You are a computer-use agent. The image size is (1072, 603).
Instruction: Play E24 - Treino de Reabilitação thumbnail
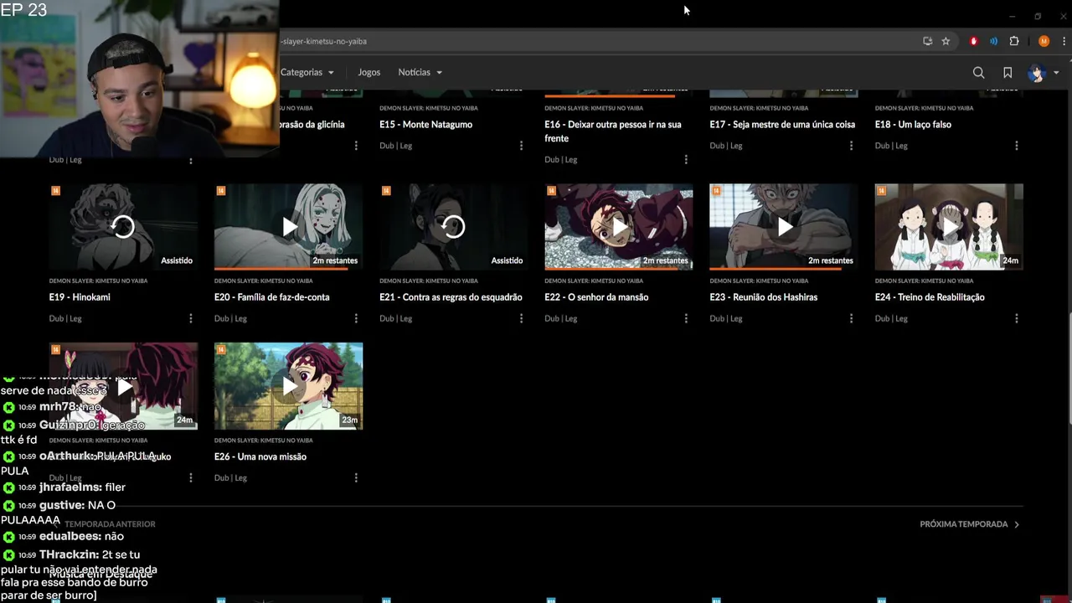click(949, 227)
